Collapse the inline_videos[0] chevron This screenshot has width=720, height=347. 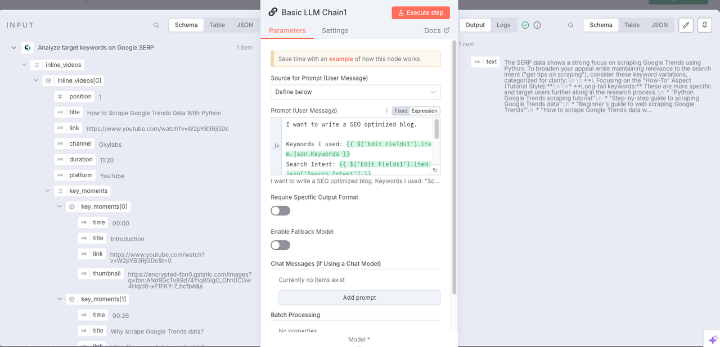pos(36,80)
